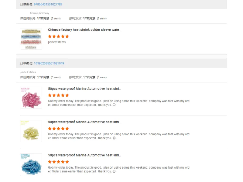View the yellow connectors product thumbnail
The width and height of the screenshot is (243, 182).
(31, 131)
